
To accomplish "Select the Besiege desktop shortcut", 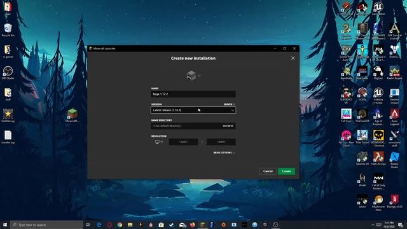I will pos(394,201).
